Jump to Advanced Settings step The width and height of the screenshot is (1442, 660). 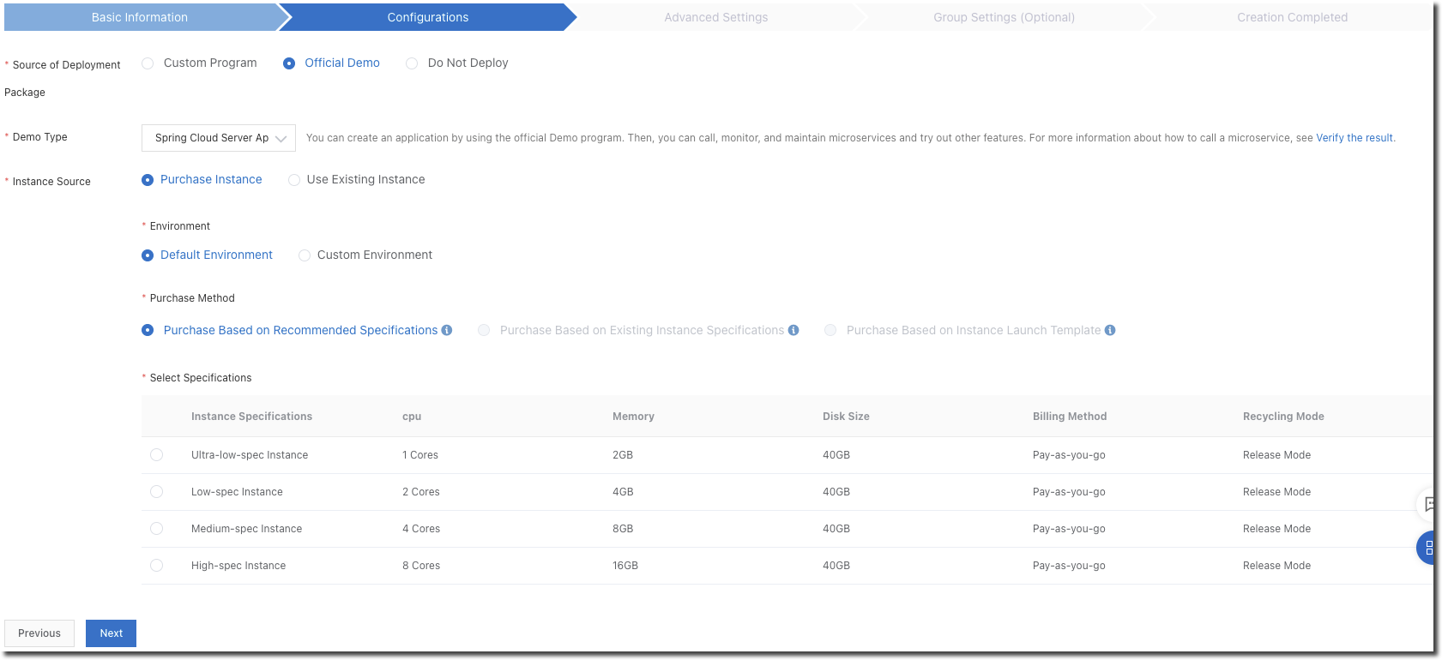tap(716, 17)
